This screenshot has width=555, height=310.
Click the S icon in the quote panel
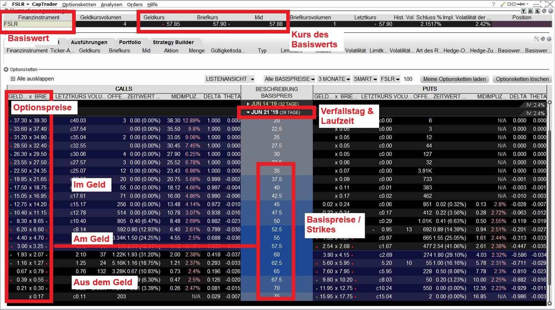(x=537, y=11)
